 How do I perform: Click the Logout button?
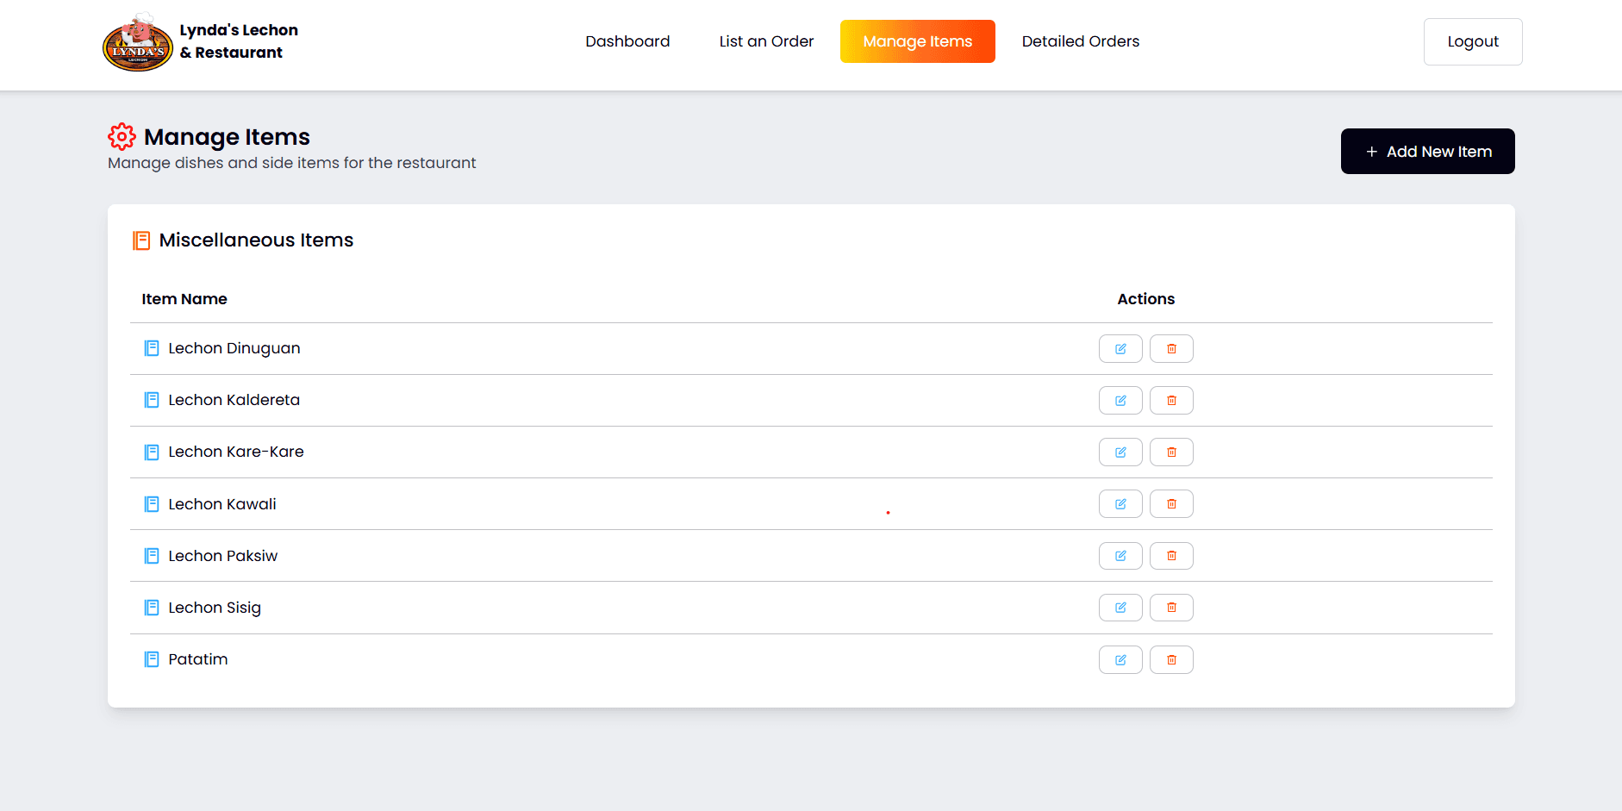click(1472, 41)
